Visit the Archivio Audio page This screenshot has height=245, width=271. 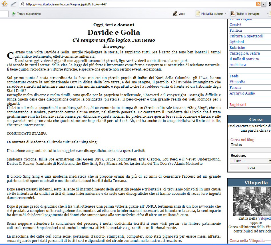pos(242,93)
